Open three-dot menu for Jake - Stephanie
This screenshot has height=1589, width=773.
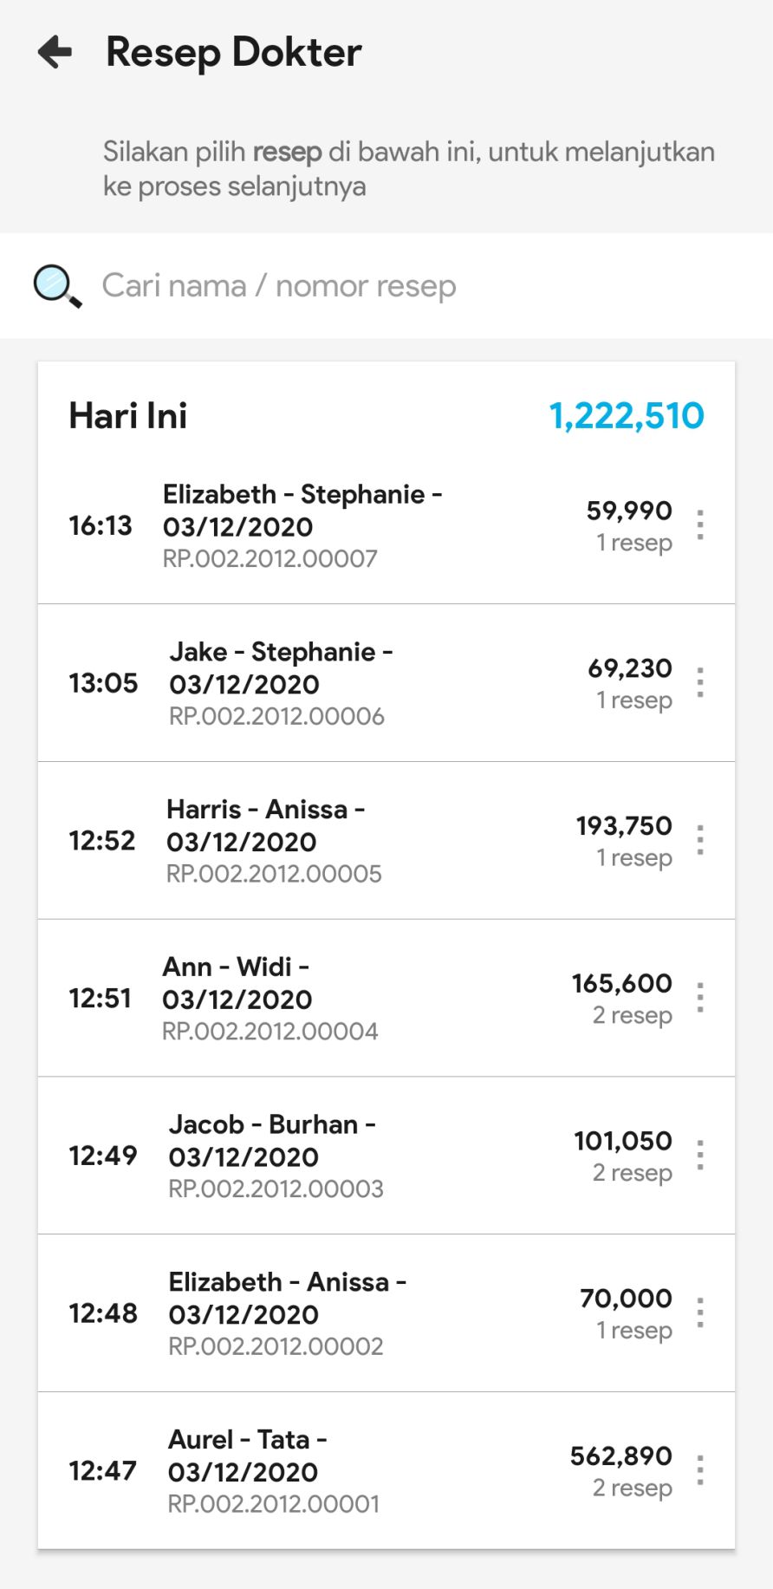point(700,683)
